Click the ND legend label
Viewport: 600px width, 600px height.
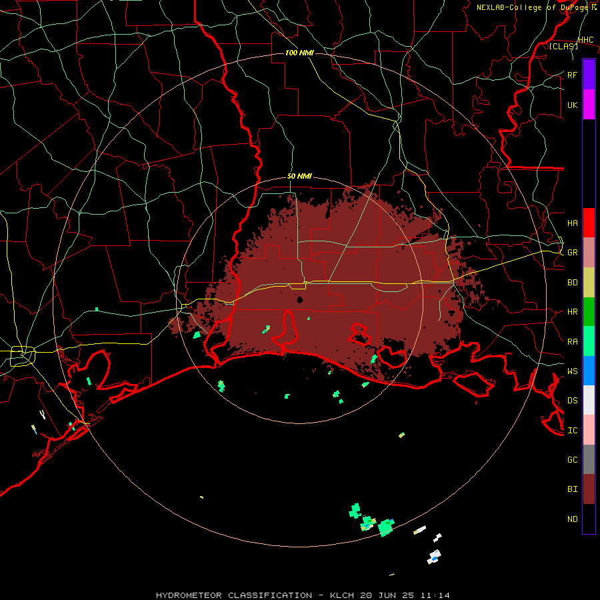[x=573, y=519]
